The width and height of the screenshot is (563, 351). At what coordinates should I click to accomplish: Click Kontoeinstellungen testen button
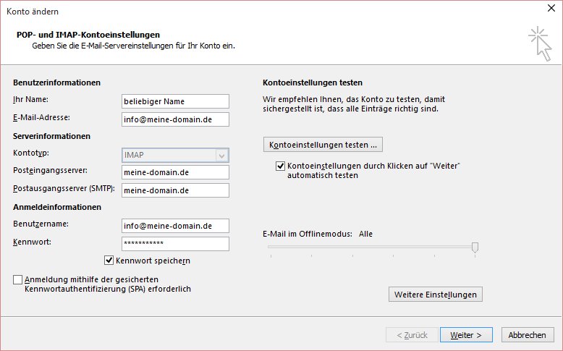[x=323, y=145]
